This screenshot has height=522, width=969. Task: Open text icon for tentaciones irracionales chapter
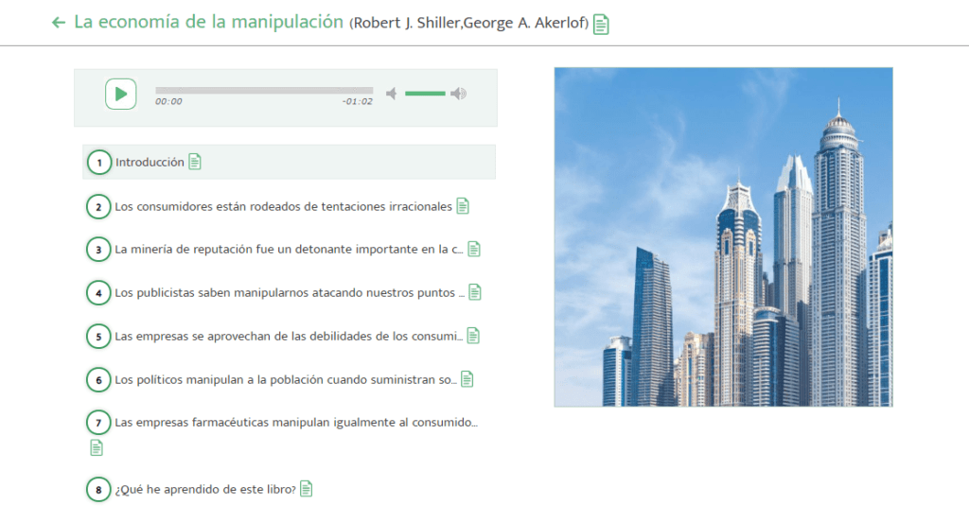tap(462, 206)
